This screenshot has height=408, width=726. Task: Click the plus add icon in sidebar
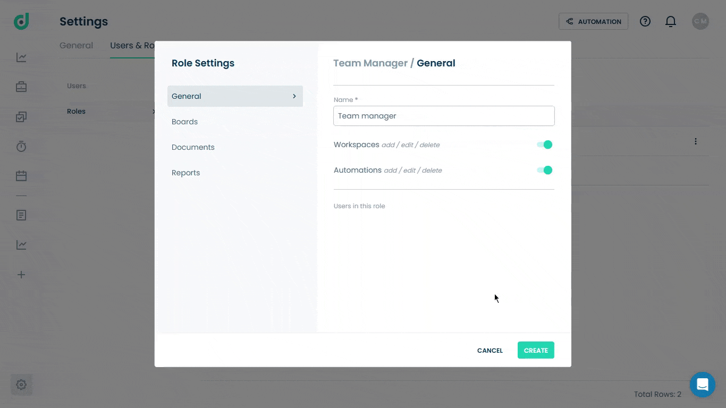pyautogui.click(x=21, y=275)
